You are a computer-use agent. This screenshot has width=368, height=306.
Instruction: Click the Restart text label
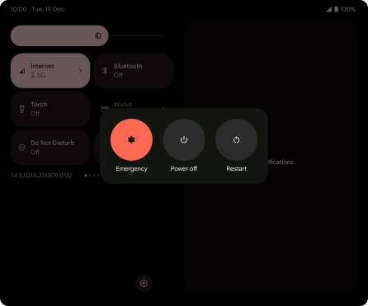(236, 168)
